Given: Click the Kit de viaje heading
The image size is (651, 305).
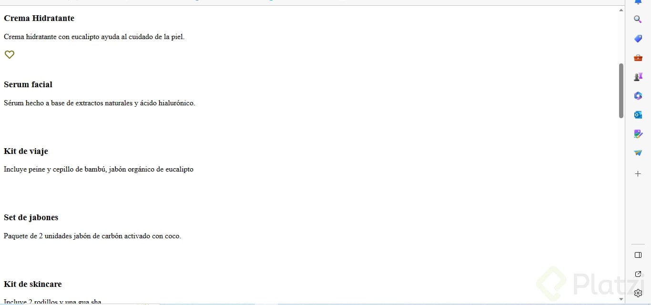Looking at the screenshot, I should click(26, 151).
